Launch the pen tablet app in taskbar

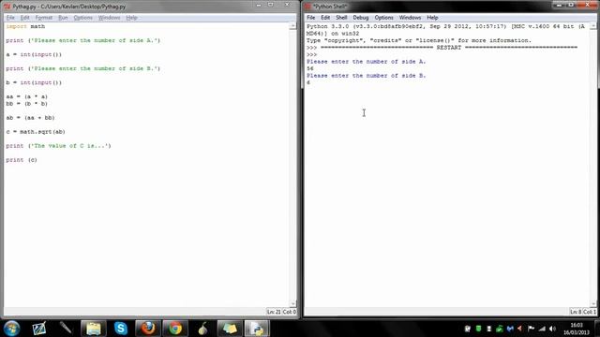pos(39,329)
